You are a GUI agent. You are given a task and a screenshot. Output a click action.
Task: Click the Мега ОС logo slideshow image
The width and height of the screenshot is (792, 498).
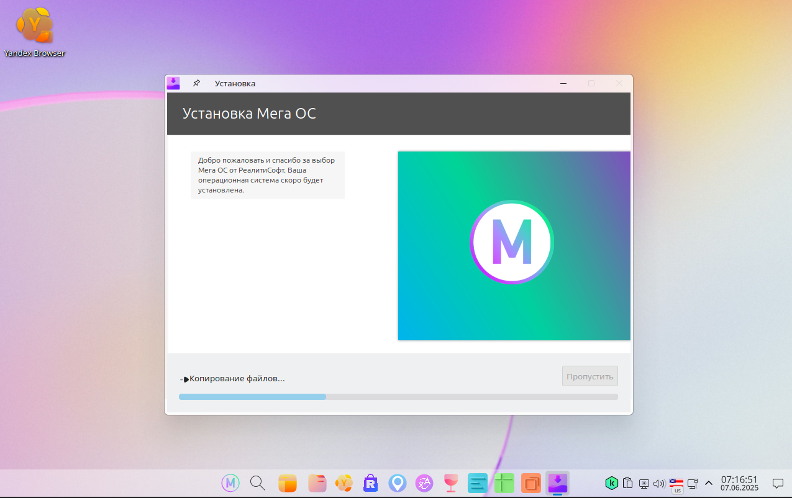coord(514,246)
